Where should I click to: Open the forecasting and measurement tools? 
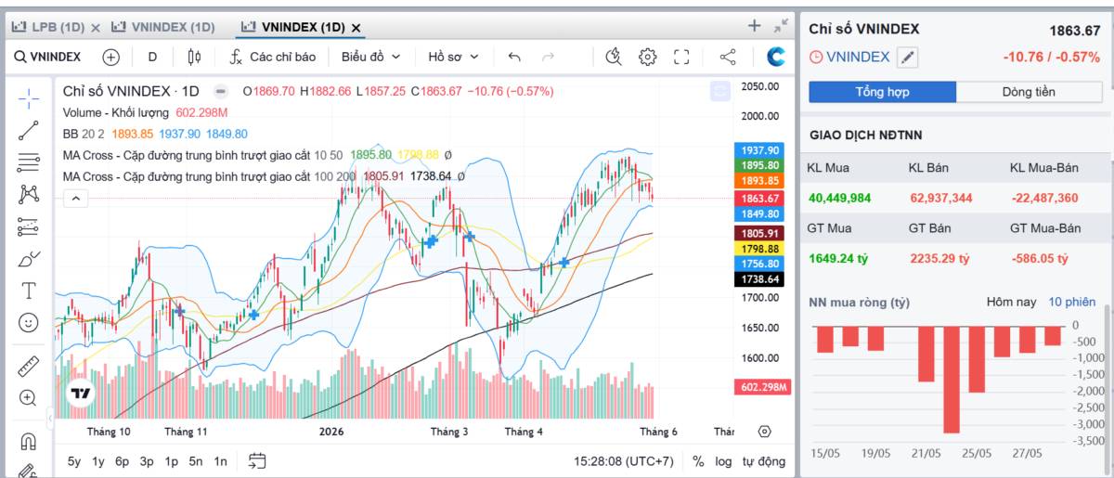coord(28,226)
